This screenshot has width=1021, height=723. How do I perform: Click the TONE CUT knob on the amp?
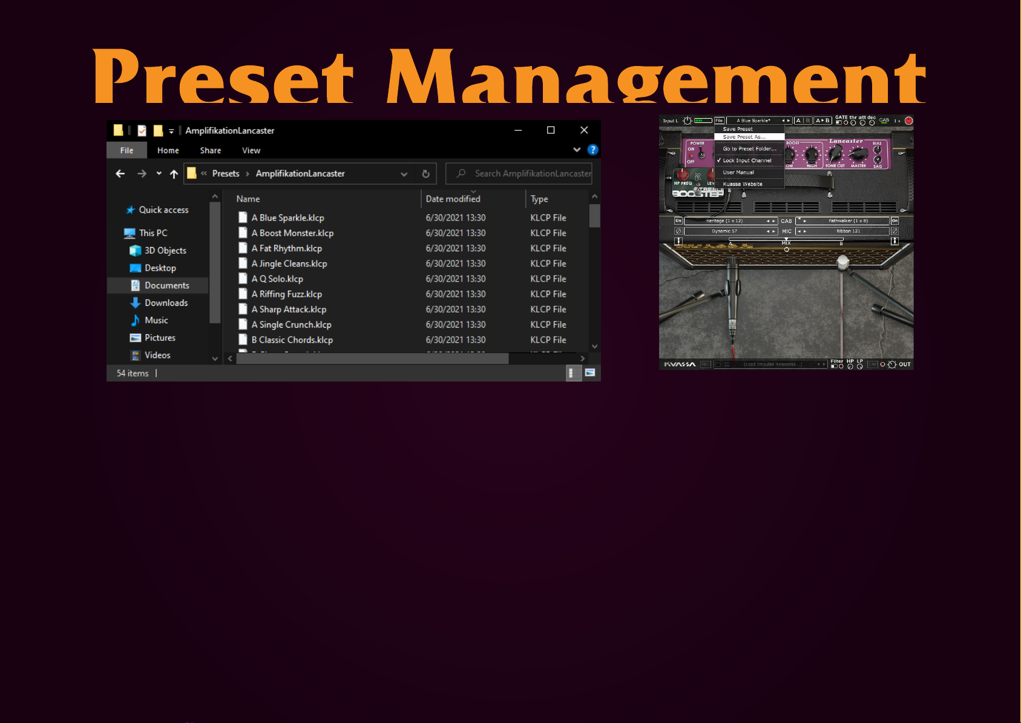click(x=835, y=154)
